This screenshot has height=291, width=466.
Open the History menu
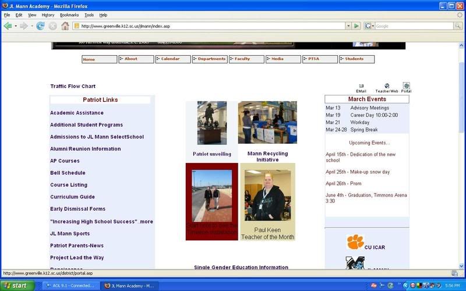(48, 15)
